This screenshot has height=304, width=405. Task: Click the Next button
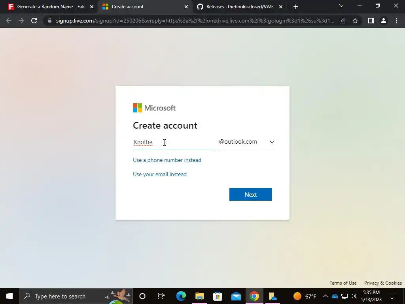(x=250, y=194)
